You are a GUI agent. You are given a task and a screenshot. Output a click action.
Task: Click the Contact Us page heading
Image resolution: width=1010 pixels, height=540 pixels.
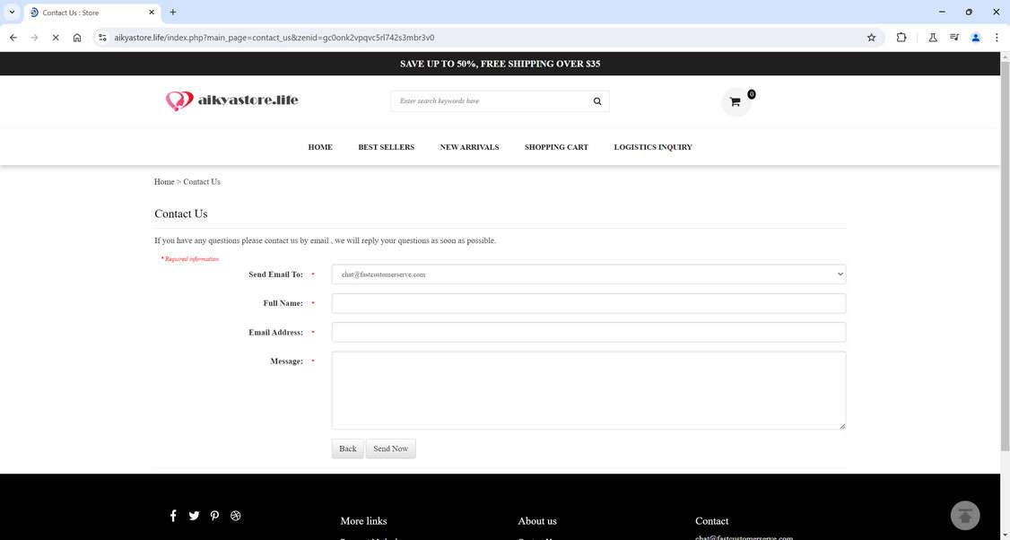(181, 214)
